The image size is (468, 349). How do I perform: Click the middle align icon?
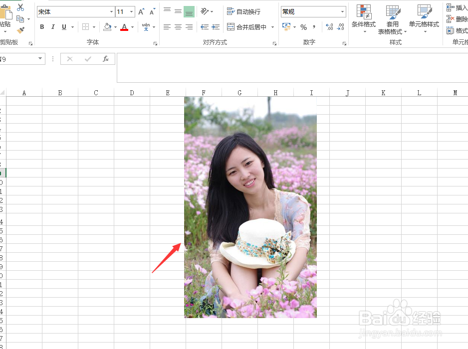[x=178, y=11]
